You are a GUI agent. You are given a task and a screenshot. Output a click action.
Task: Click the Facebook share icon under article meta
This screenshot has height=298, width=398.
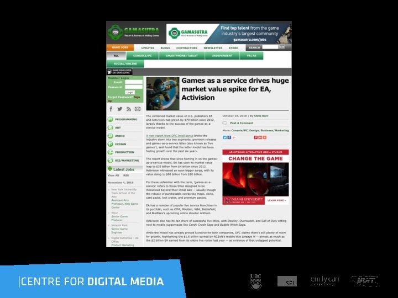pyautogui.click(x=229, y=137)
